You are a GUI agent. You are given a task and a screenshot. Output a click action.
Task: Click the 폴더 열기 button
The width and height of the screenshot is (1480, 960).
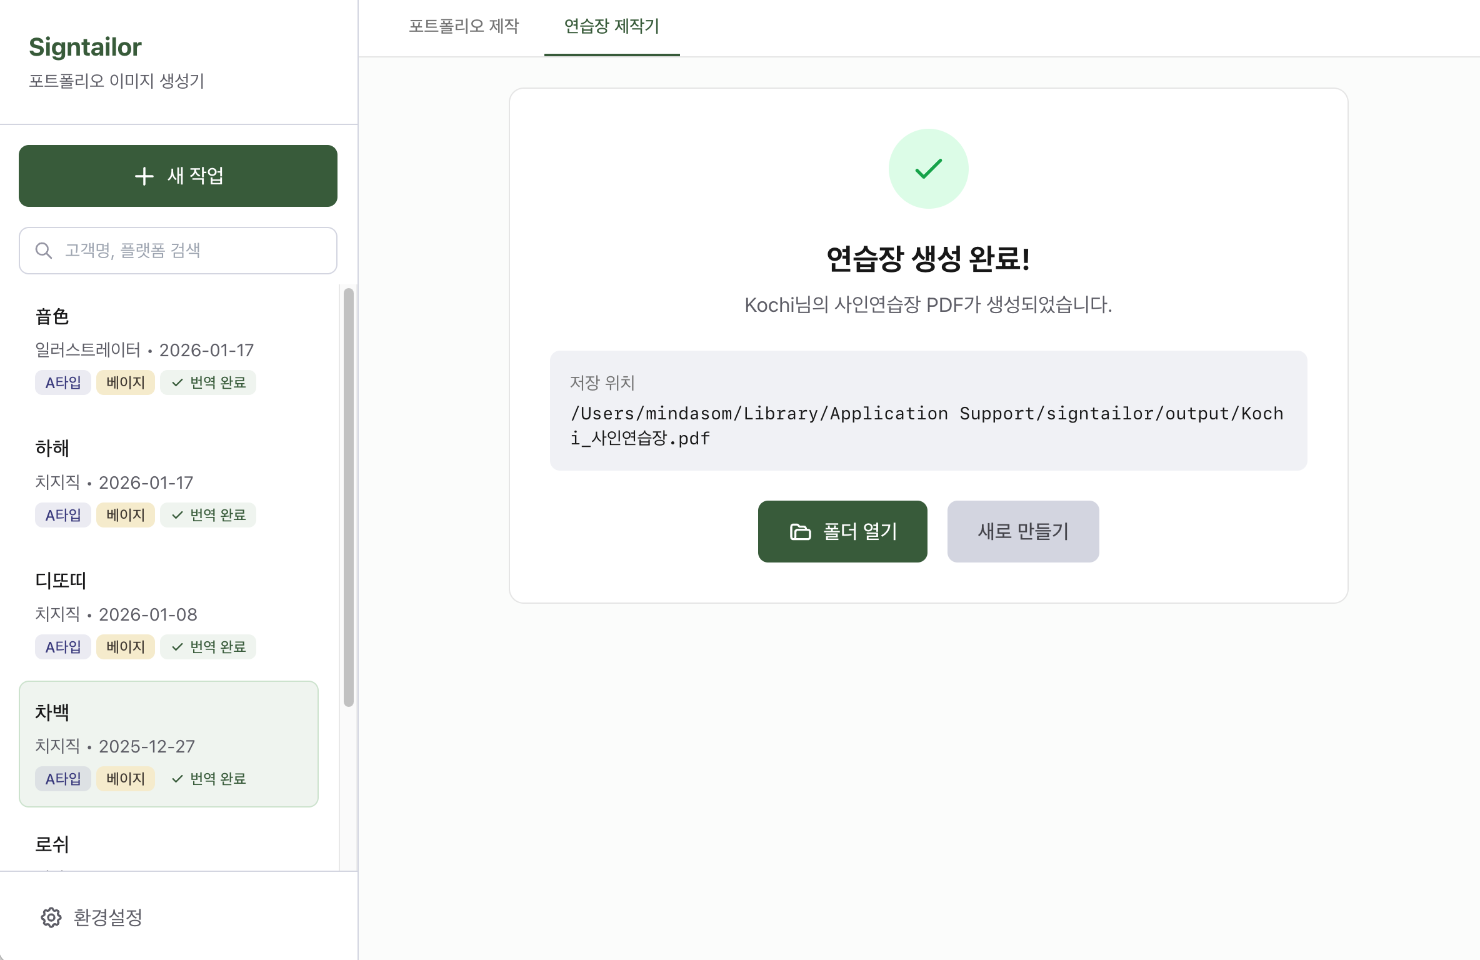point(842,531)
